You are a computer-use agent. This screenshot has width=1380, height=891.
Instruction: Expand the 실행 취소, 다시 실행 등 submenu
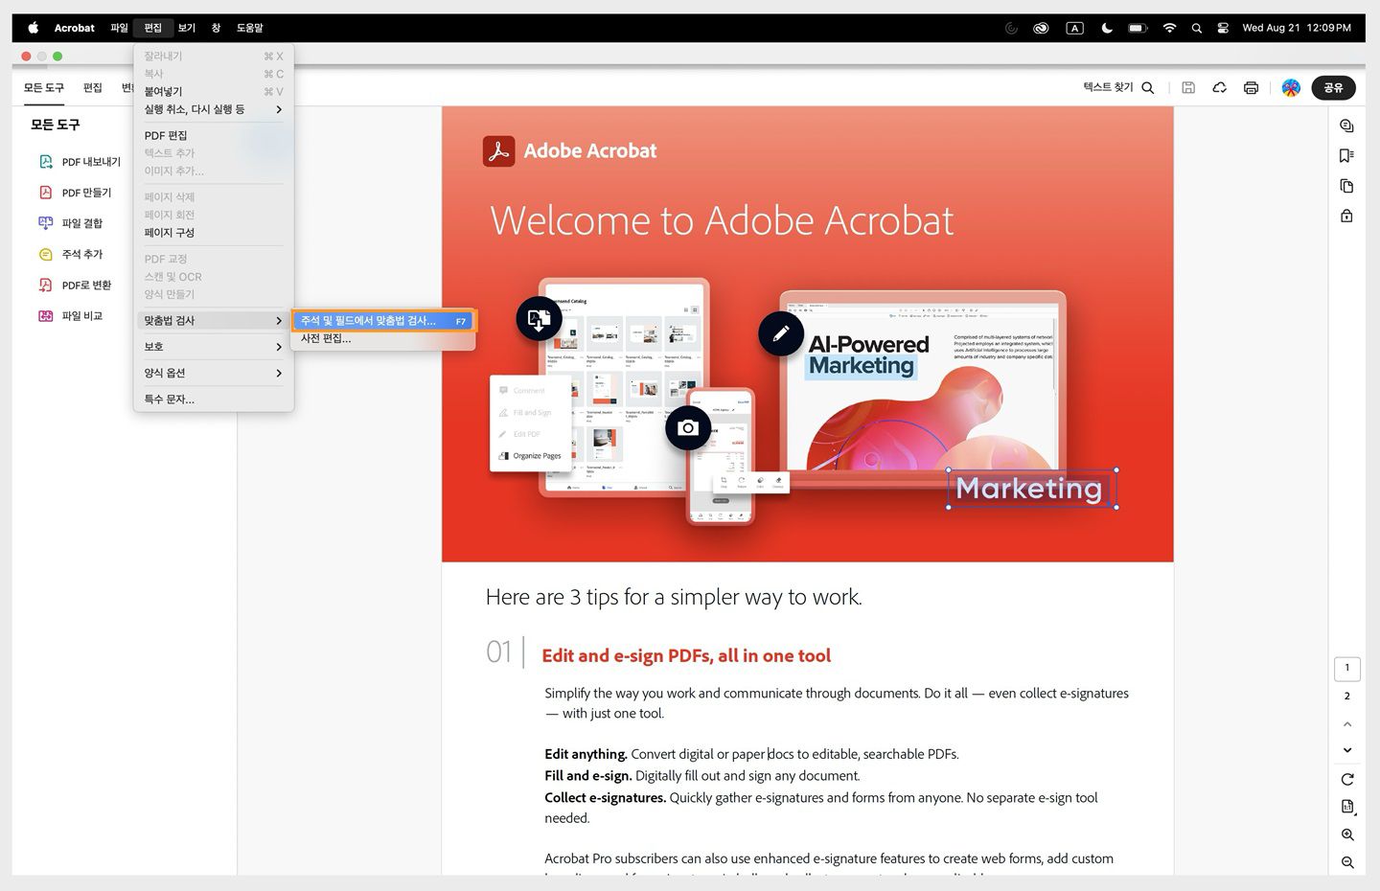[x=214, y=109]
